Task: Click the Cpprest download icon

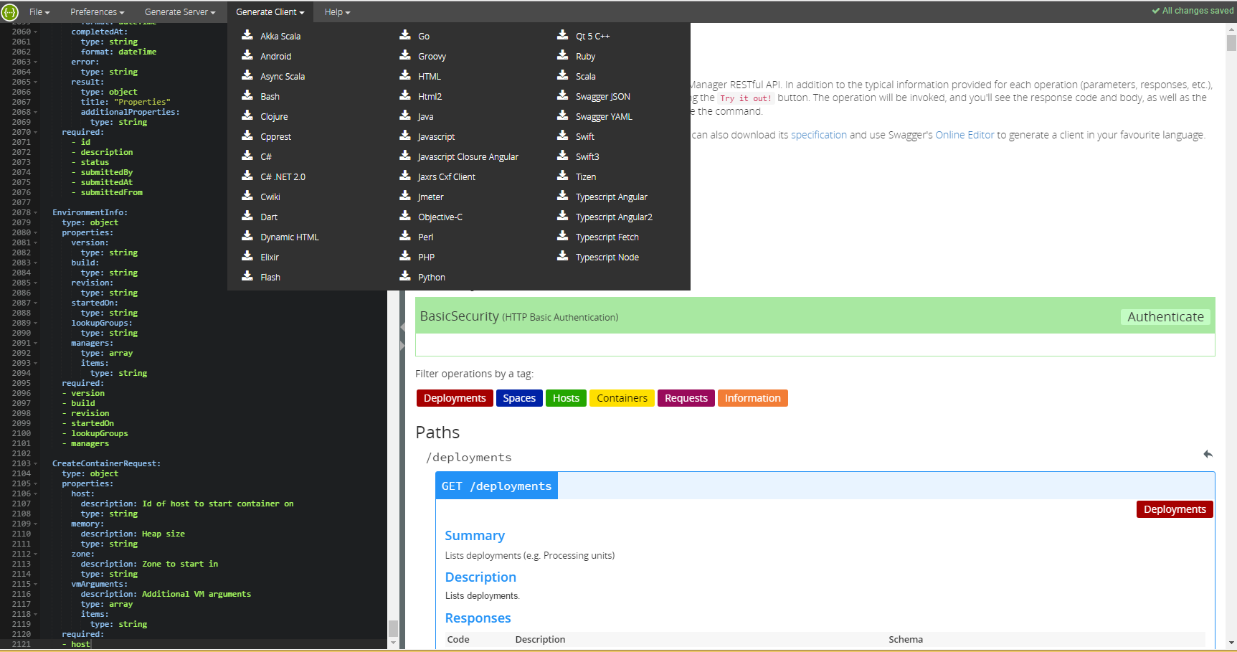Action: coord(247,136)
